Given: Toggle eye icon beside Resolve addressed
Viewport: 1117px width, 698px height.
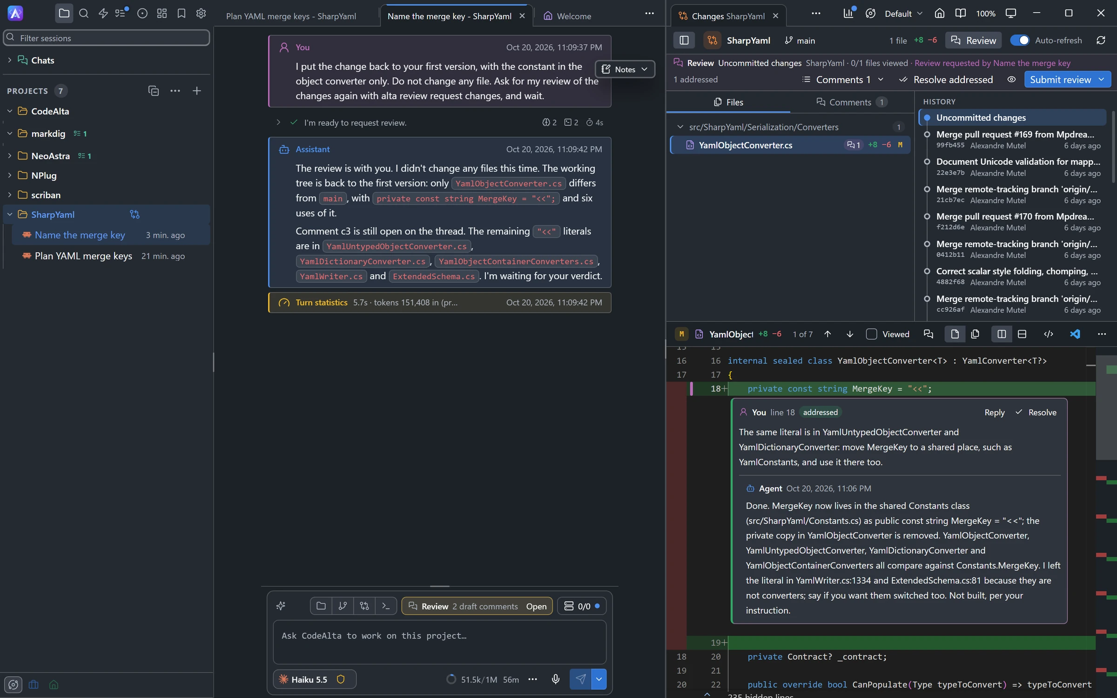Looking at the screenshot, I should coord(1011,80).
